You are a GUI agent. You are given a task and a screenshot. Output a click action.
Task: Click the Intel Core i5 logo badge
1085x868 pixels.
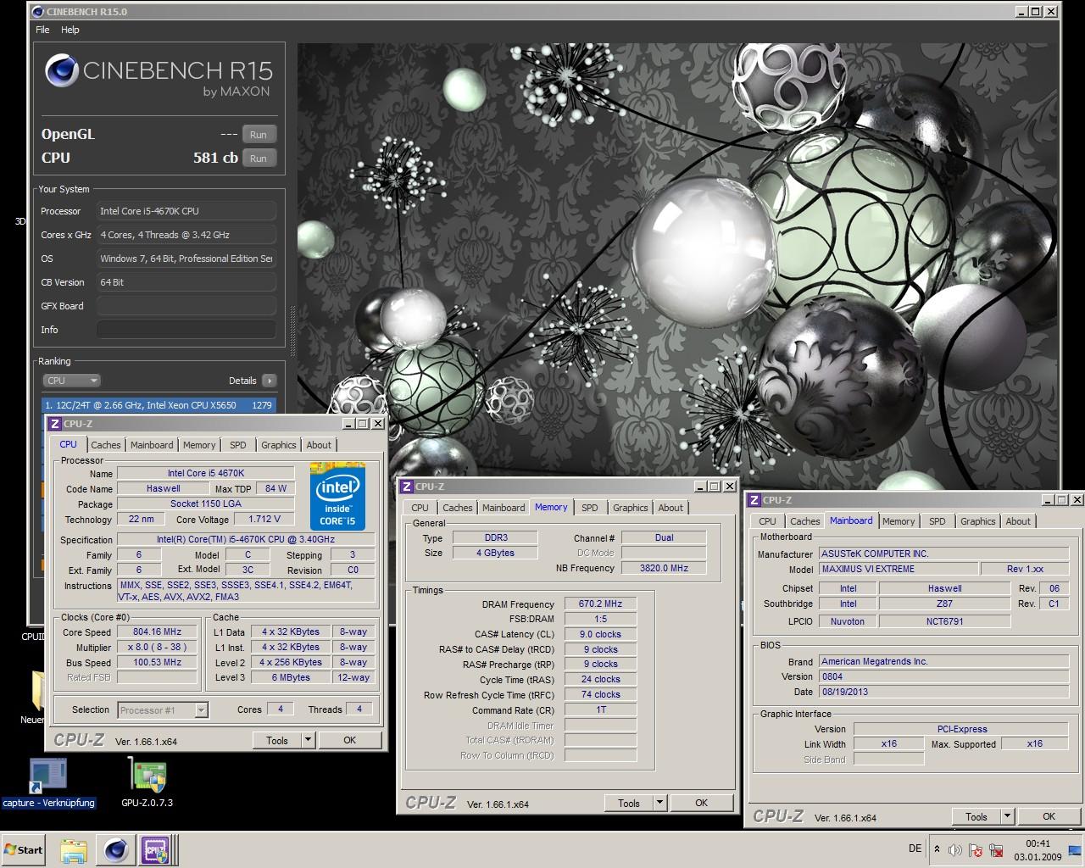(337, 497)
